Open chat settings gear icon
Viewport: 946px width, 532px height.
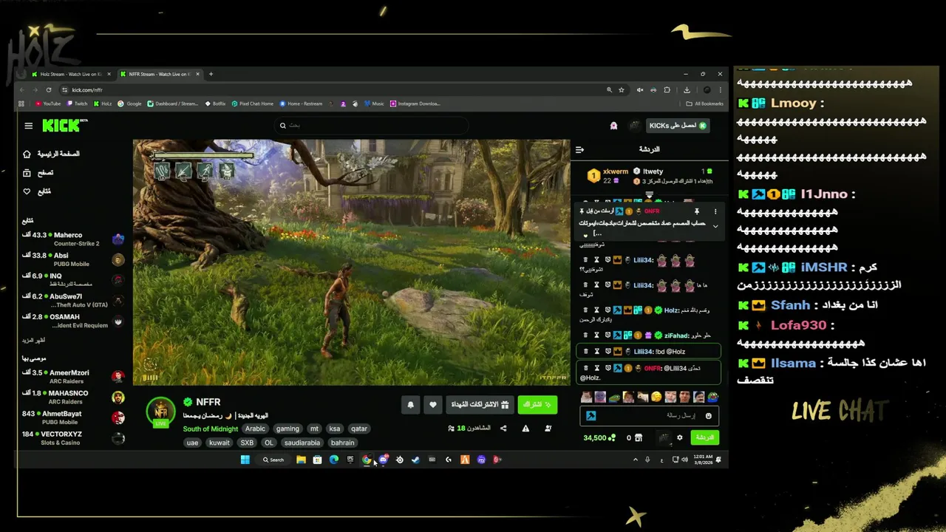680,437
